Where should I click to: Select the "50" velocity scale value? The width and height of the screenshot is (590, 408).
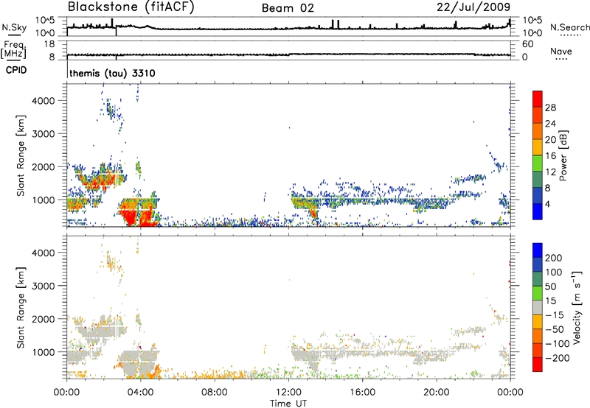[x=551, y=286]
